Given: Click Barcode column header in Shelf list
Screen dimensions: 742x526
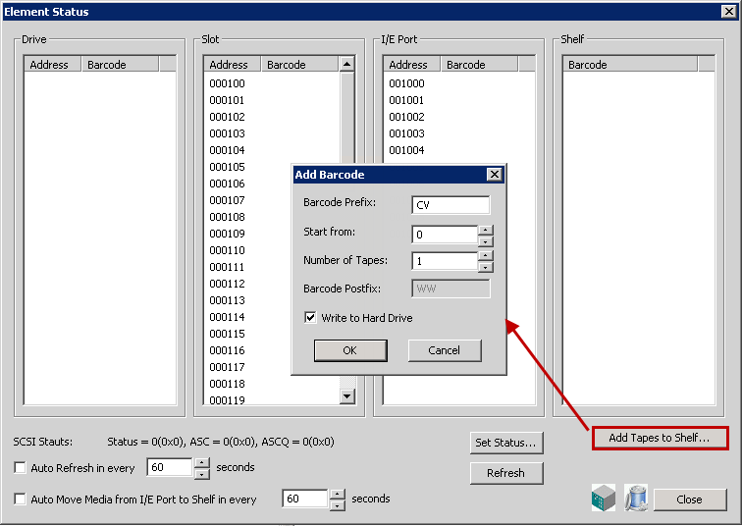Looking at the screenshot, I should (x=630, y=65).
